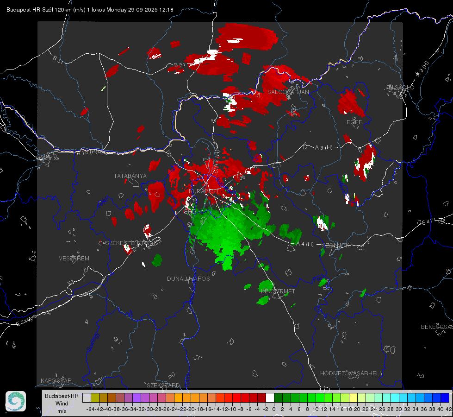This screenshot has height=417, width=453.
Task: Click the cyan legend swatch above 28
Action: (395, 398)
